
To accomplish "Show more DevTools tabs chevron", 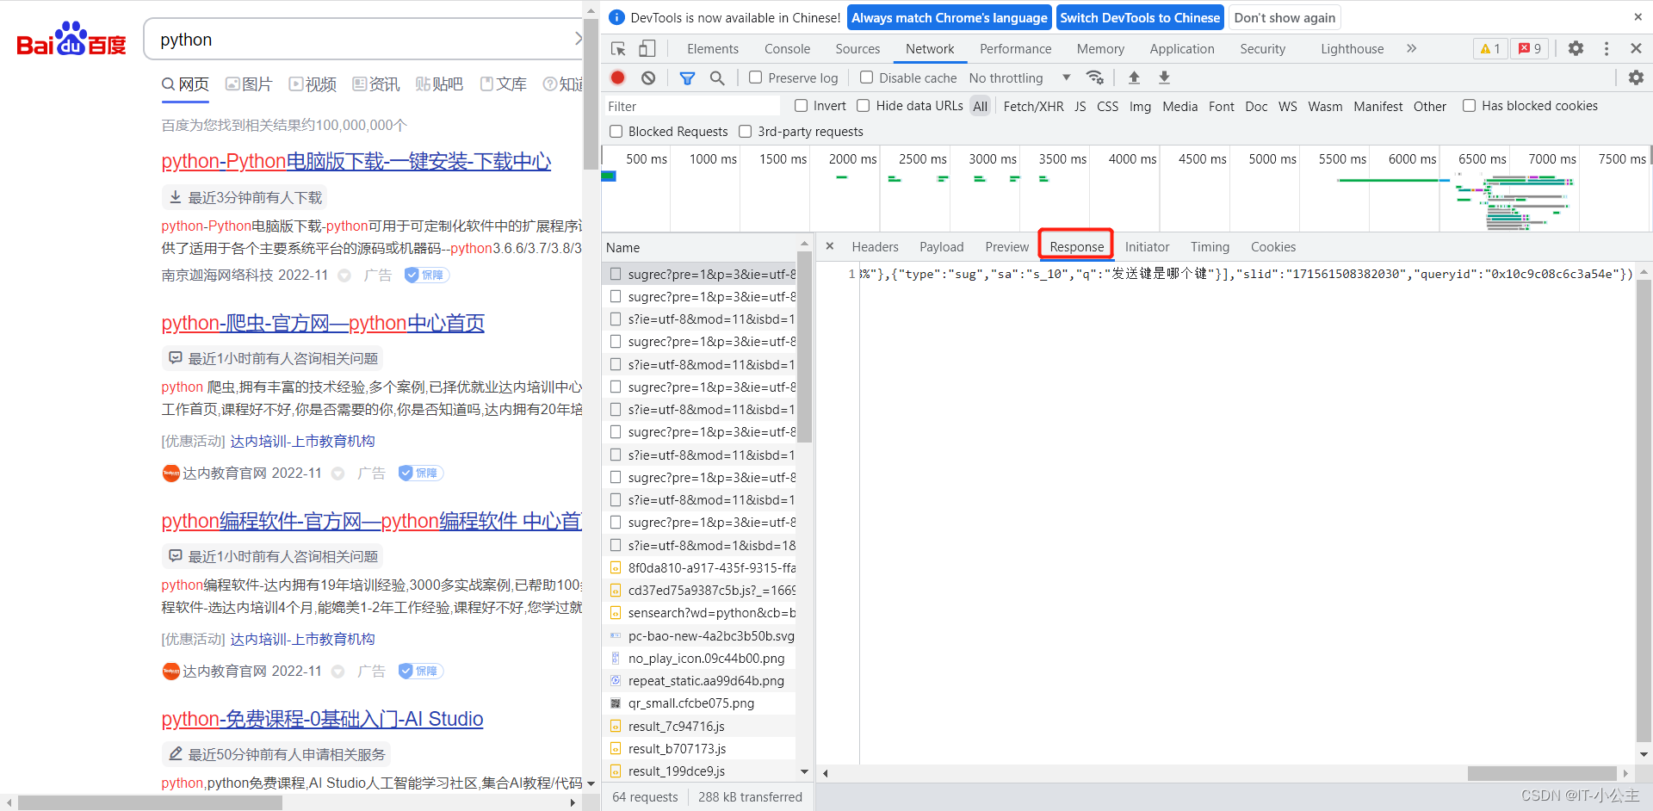I will tap(1411, 48).
